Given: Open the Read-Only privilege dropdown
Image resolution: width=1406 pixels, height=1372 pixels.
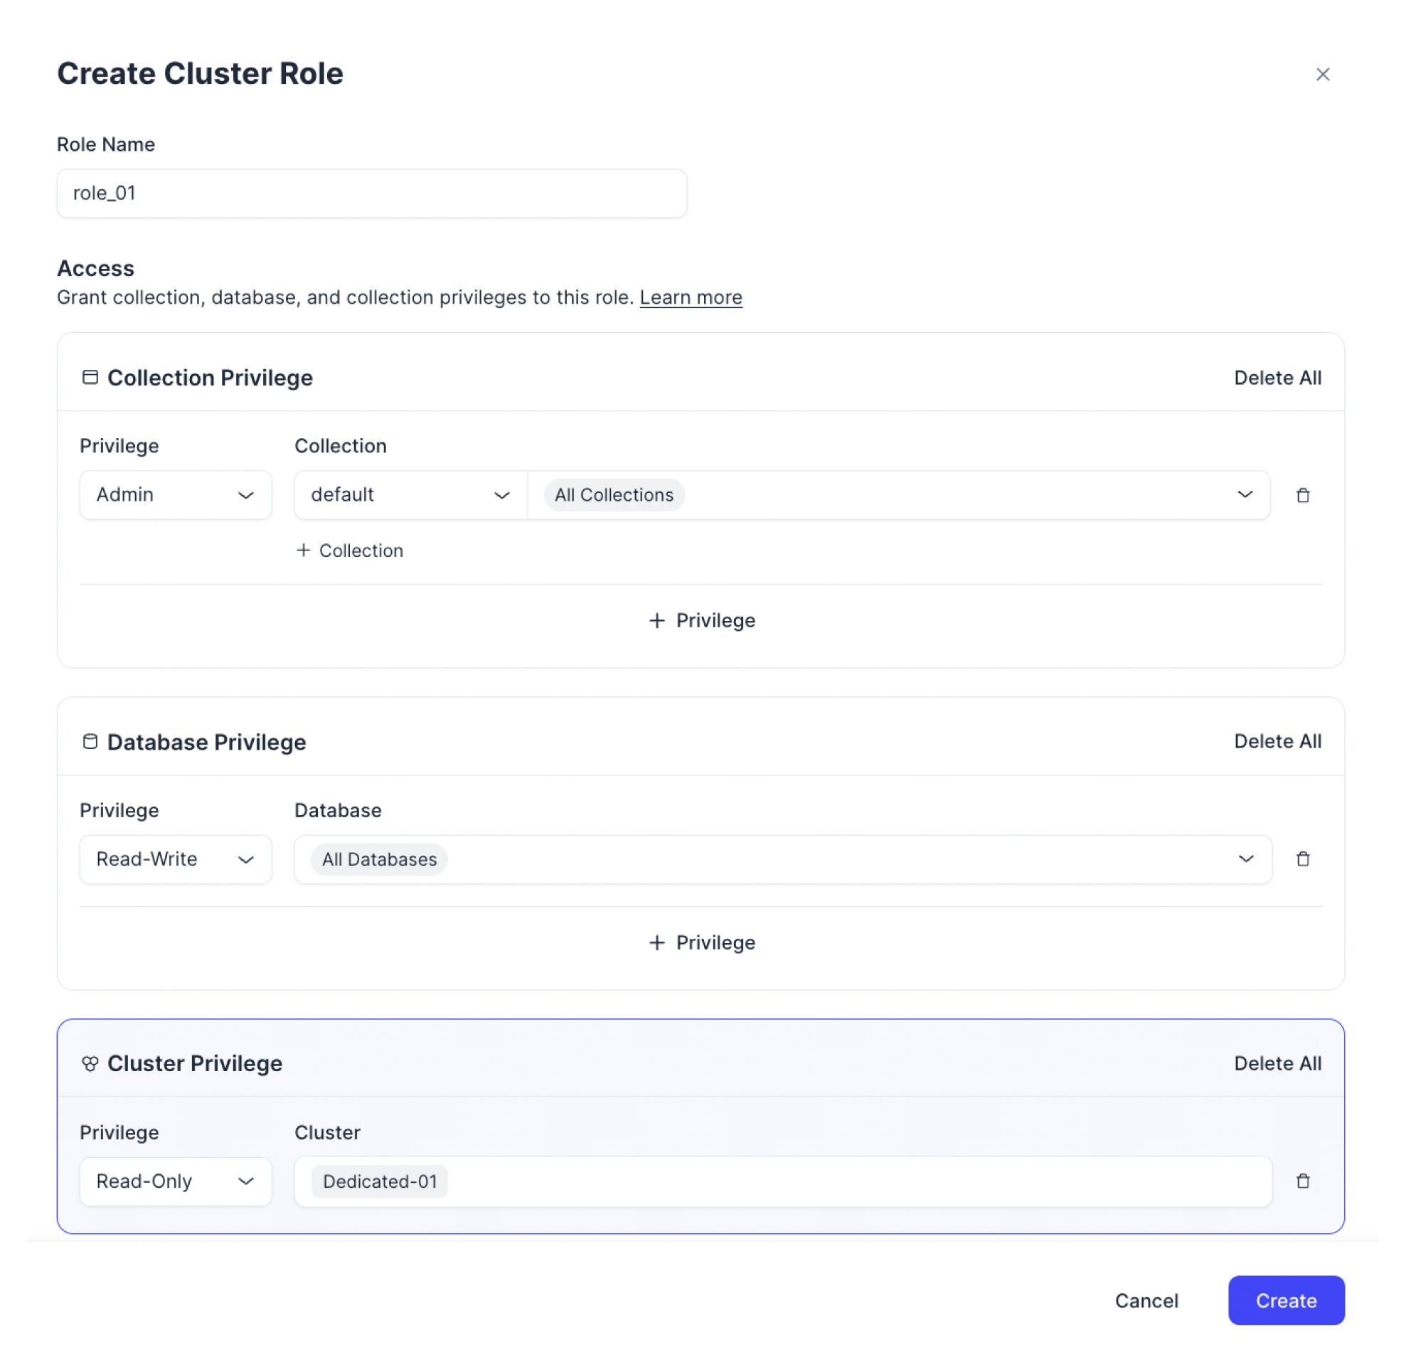Looking at the screenshot, I should (176, 1184).
